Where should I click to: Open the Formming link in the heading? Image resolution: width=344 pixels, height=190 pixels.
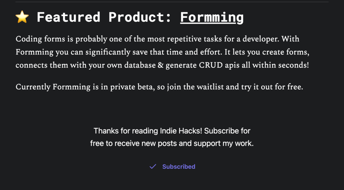[212, 17]
